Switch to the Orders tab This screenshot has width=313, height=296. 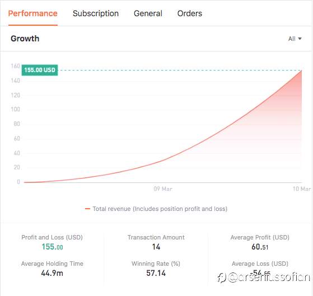coord(189,13)
